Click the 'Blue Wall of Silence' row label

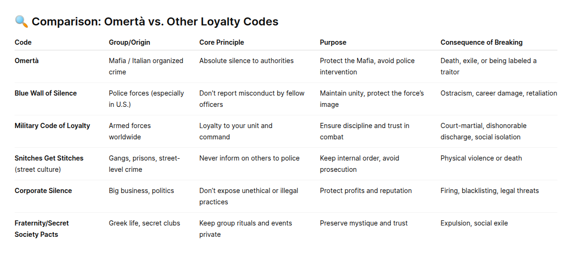(46, 93)
